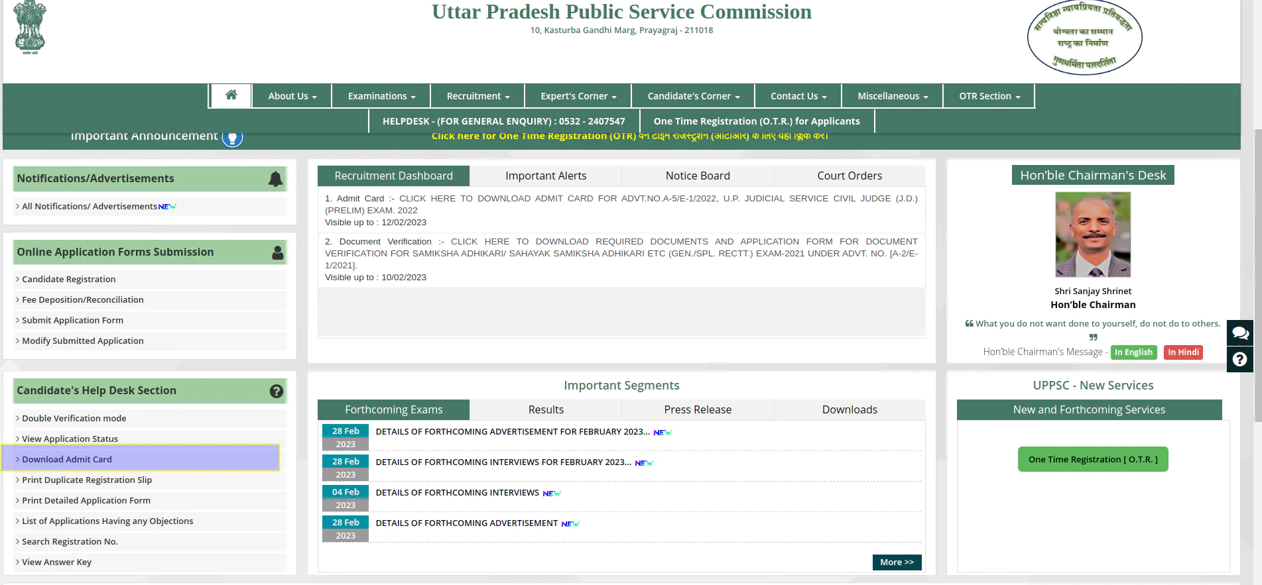Read Chairman's message In English
This screenshot has height=585, width=1262.
click(1133, 352)
